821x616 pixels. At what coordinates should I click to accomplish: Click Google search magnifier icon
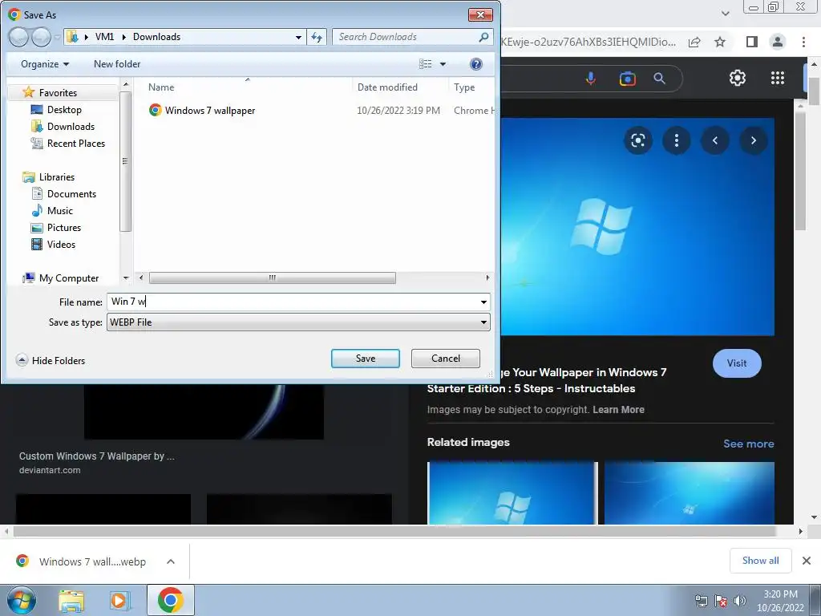pyautogui.click(x=659, y=79)
